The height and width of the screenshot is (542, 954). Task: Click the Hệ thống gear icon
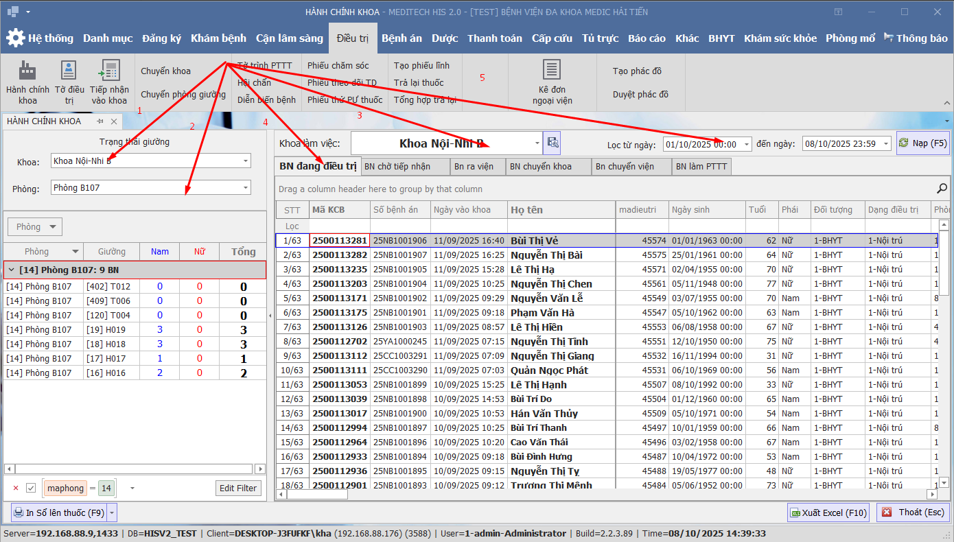[x=15, y=38]
